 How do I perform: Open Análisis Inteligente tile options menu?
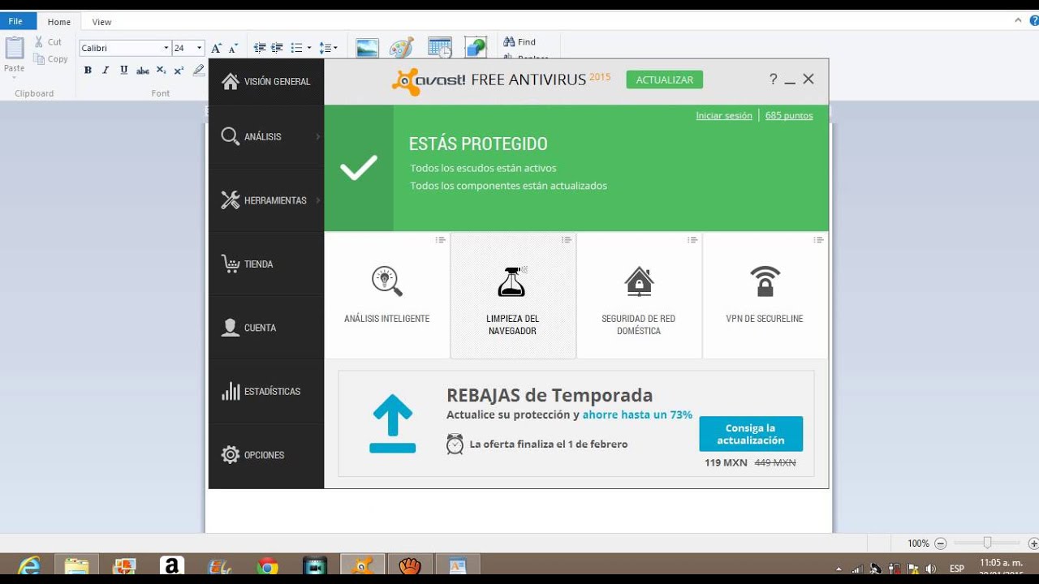(x=440, y=240)
